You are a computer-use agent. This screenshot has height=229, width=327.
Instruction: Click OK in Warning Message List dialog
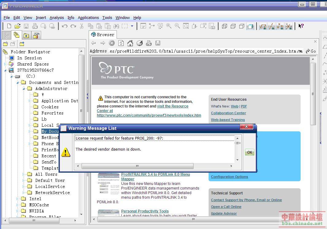(250, 152)
